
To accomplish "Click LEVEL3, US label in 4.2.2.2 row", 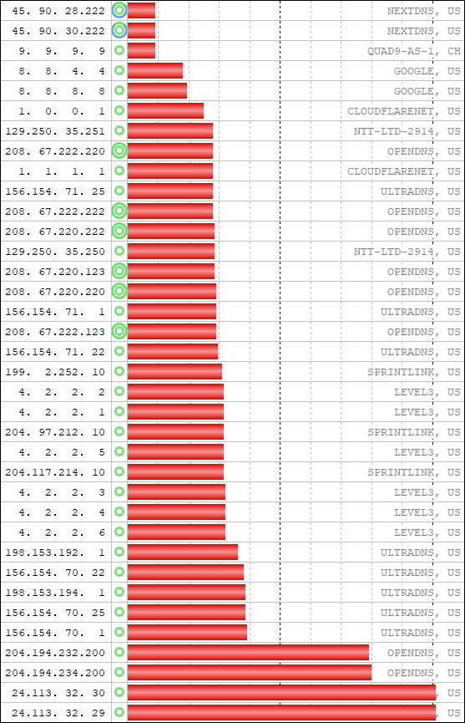I will tap(427, 392).
